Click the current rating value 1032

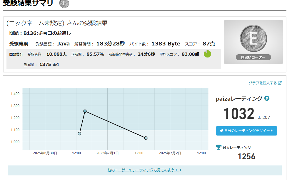(239, 114)
